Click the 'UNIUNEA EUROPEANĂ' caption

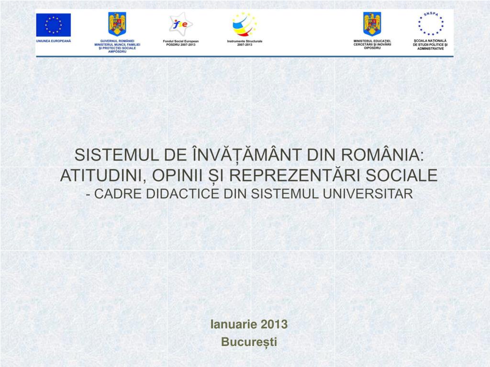[x=54, y=41]
